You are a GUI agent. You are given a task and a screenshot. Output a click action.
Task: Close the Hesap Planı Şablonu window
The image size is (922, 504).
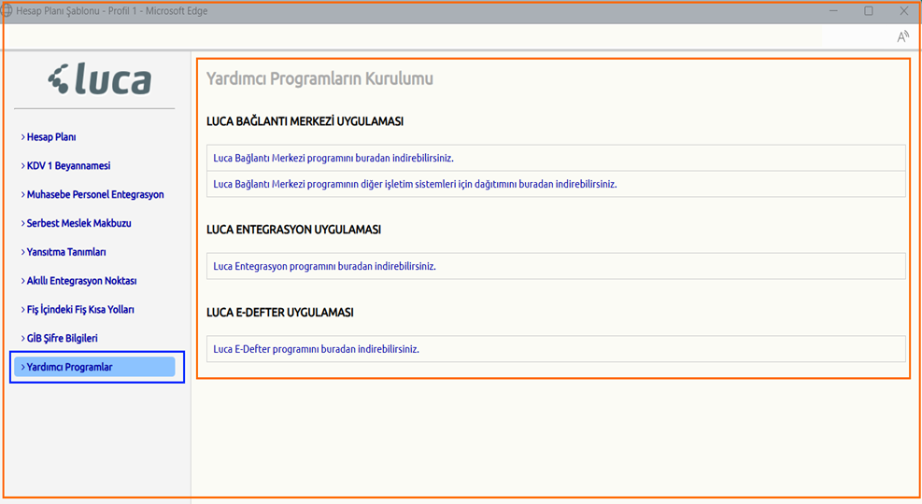click(x=903, y=10)
